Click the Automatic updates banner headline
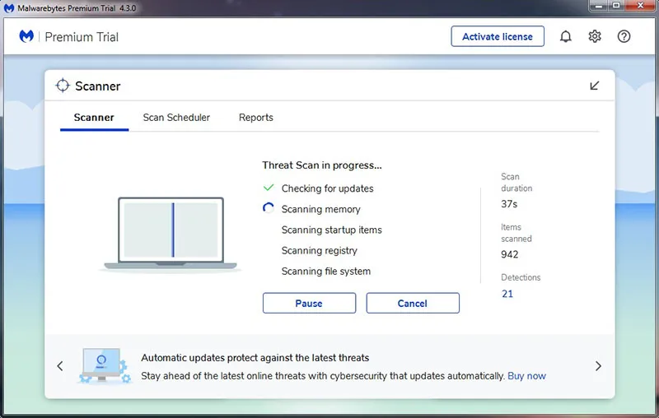Screen dimensions: 659x418 [255, 358]
